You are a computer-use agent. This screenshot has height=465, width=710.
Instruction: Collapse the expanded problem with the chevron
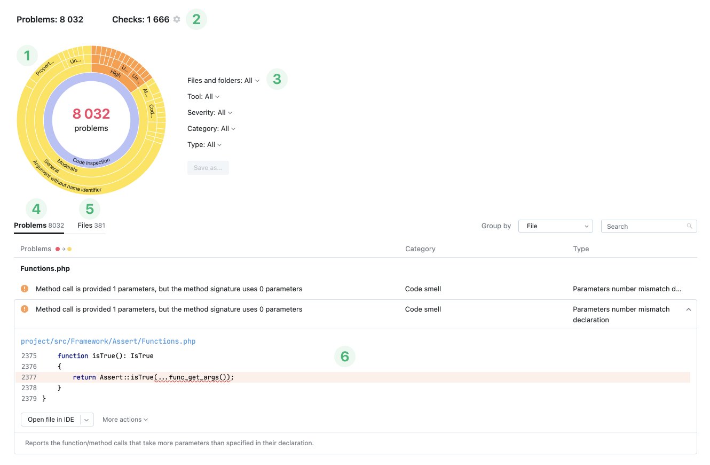point(689,309)
